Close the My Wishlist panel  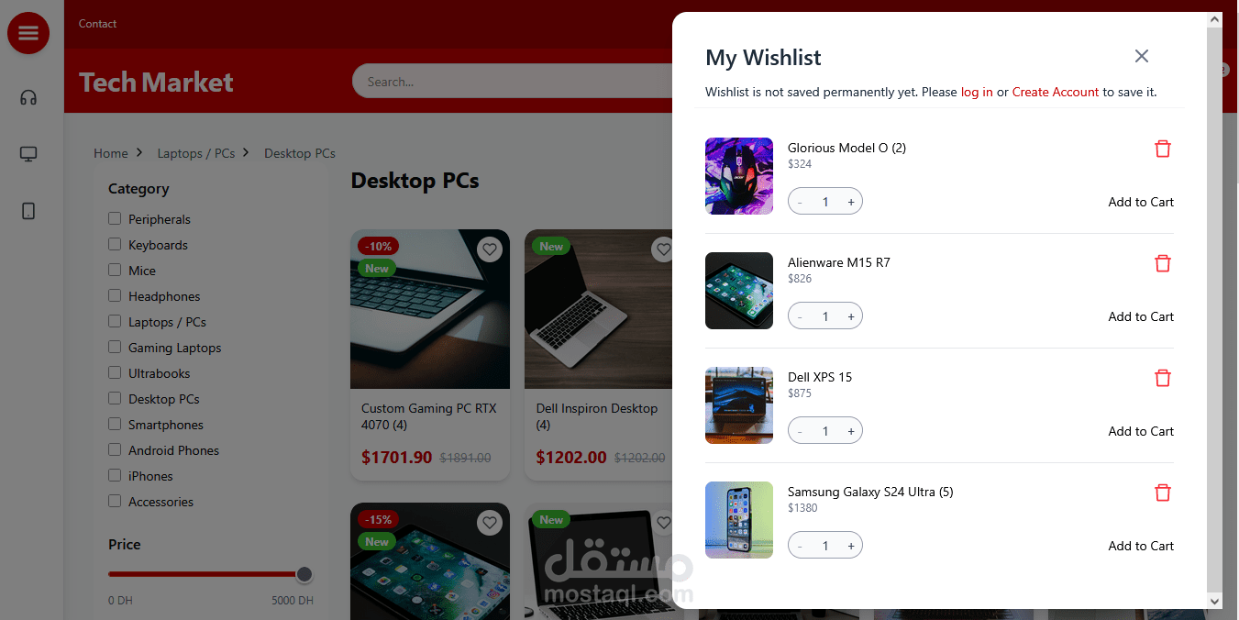[1142, 57]
